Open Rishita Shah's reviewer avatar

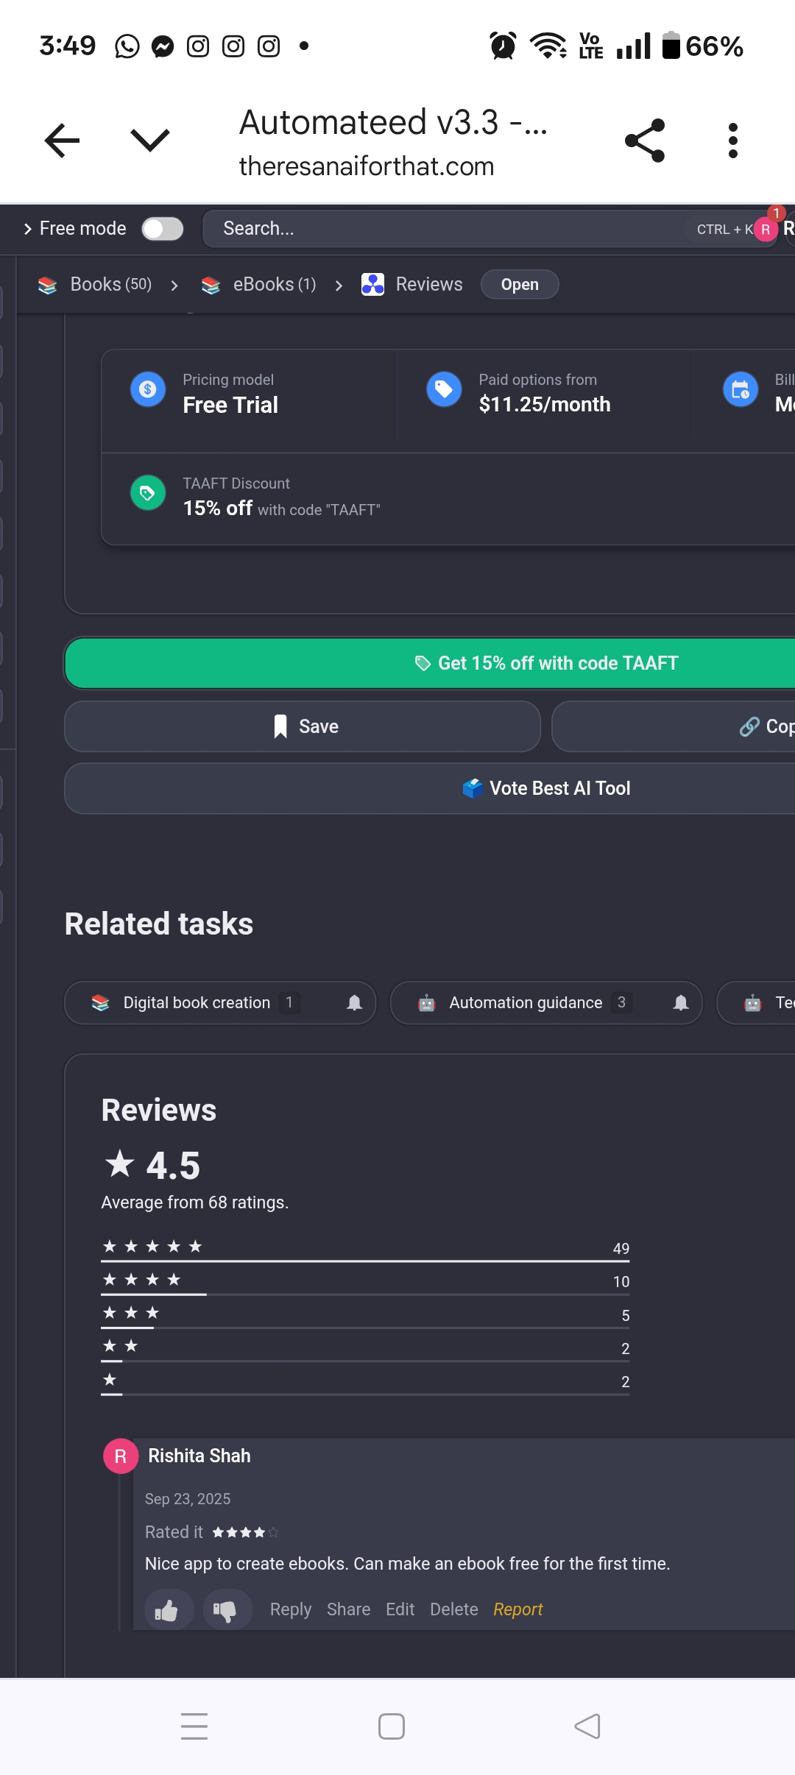121,1456
